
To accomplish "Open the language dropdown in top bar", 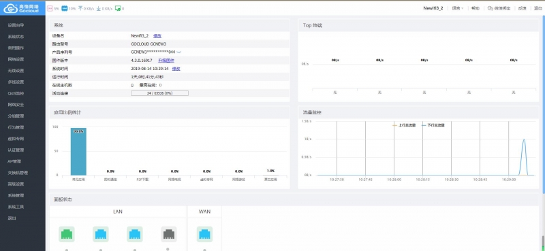I will click(x=458, y=8).
